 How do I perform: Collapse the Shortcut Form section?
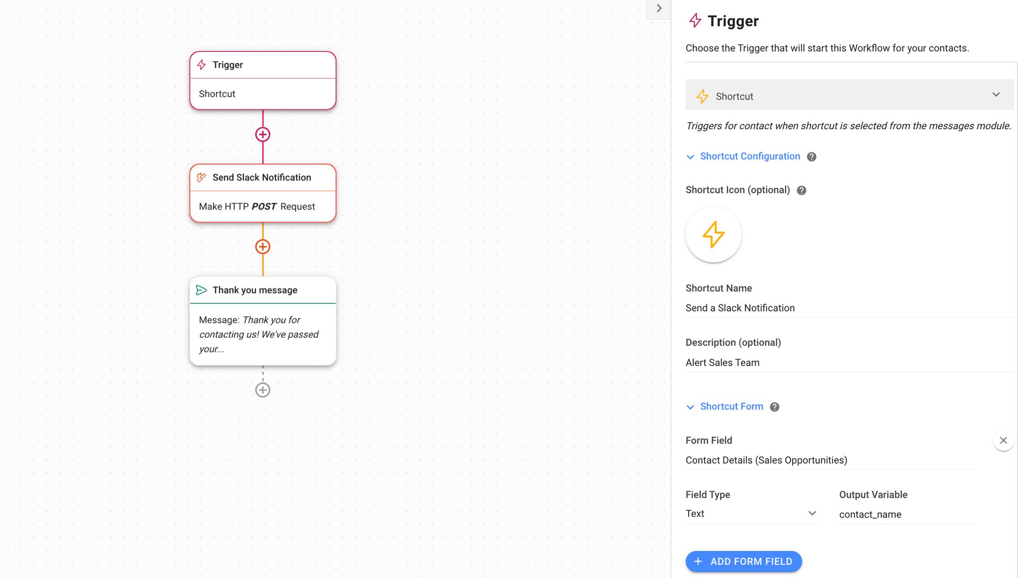pos(690,406)
